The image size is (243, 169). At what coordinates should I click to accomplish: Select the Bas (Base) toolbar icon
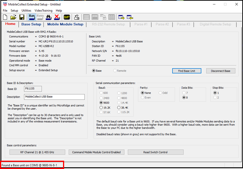pos(32,17)
